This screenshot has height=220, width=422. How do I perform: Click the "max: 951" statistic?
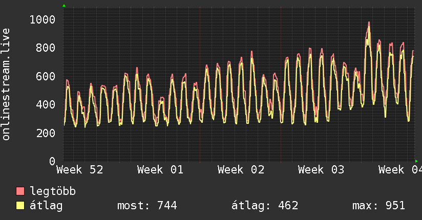(378, 206)
